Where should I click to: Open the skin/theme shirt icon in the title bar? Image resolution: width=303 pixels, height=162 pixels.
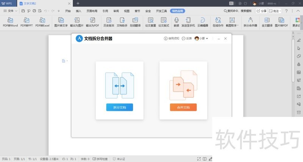245,3
